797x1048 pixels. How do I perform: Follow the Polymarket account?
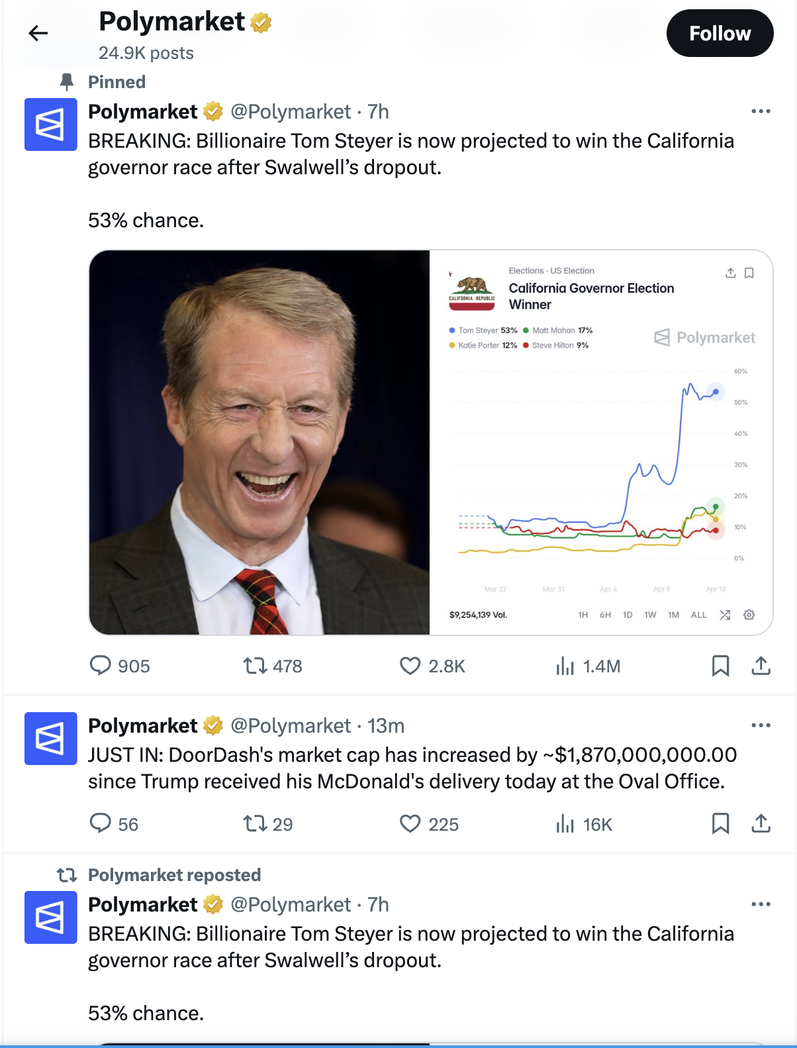tap(720, 33)
